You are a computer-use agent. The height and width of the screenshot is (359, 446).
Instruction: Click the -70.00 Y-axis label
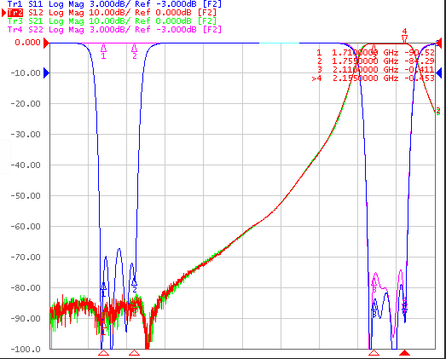pos(26,258)
